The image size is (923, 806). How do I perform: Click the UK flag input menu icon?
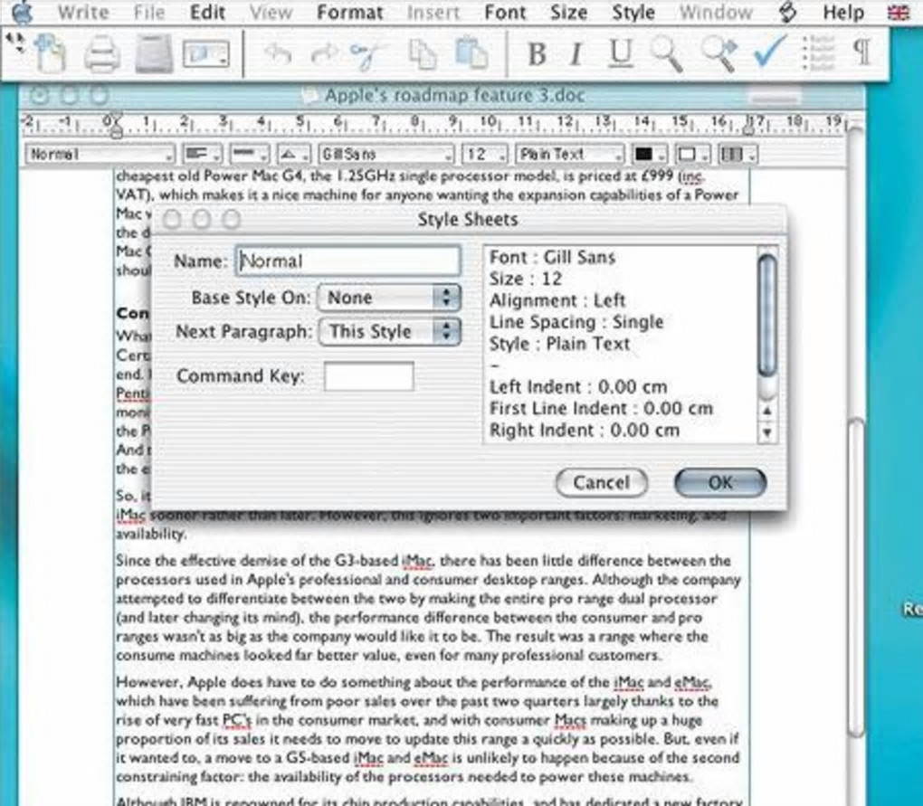tap(899, 13)
